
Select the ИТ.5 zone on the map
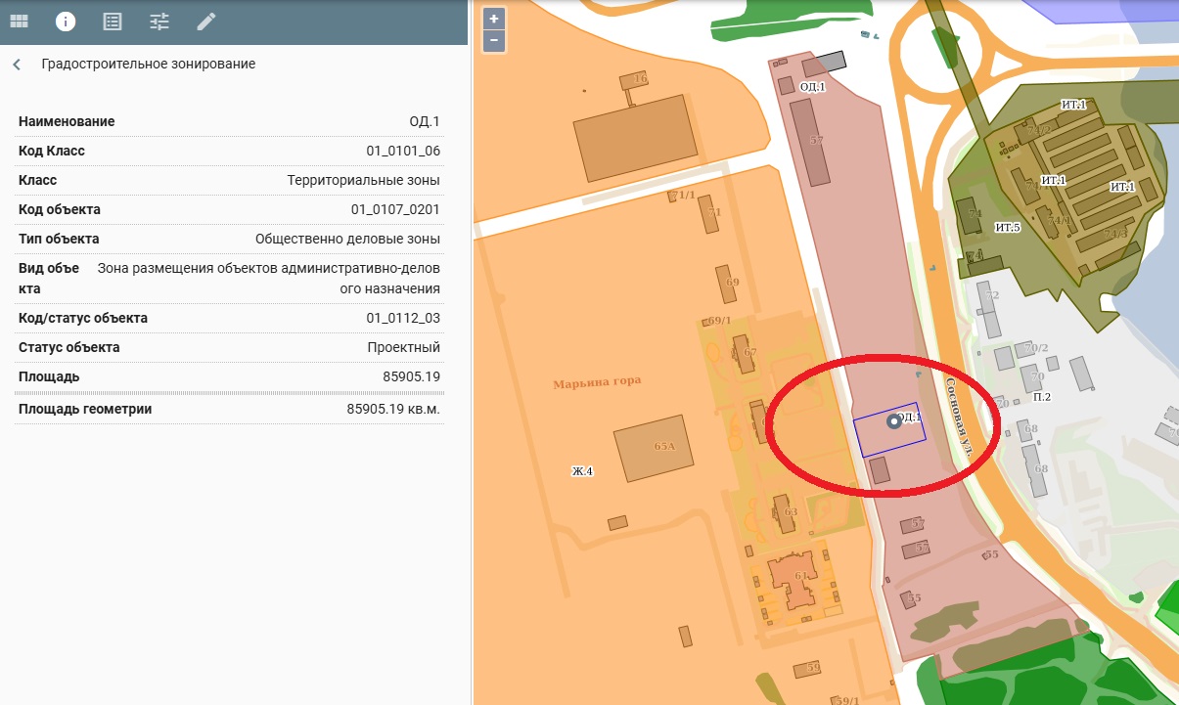click(x=1007, y=228)
